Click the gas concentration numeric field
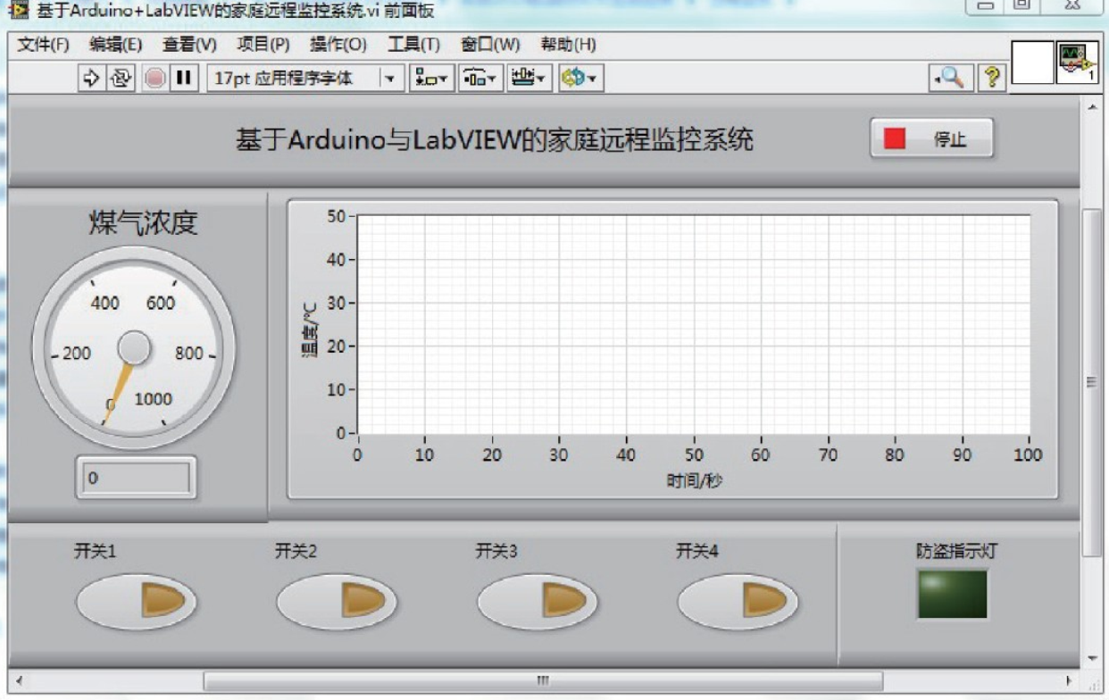 (137, 478)
